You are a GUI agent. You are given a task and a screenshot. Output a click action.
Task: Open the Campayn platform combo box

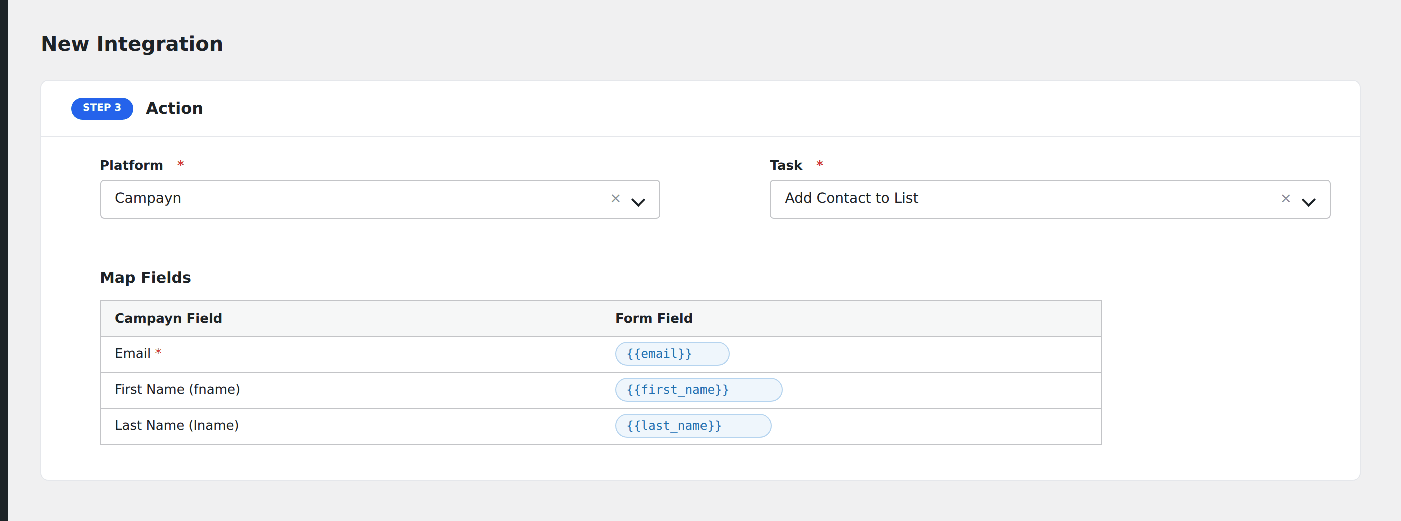coord(380,199)
